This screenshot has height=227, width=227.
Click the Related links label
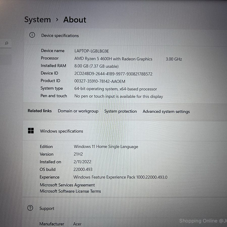click(x=40, y=111)
